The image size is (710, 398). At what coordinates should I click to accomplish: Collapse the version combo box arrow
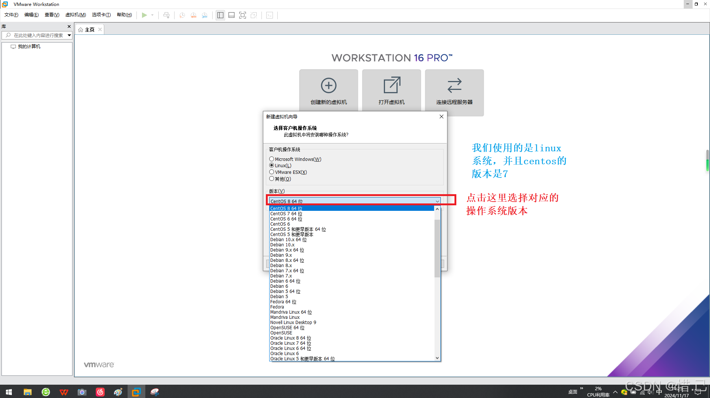tap(437, 201)
